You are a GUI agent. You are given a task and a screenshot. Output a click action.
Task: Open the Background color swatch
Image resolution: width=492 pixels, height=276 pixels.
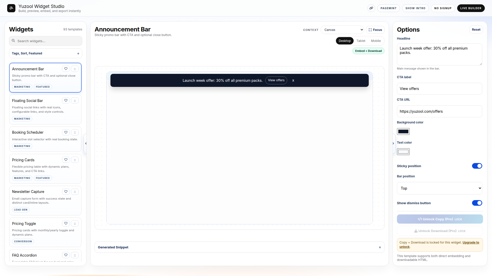(x=403, y=131)
